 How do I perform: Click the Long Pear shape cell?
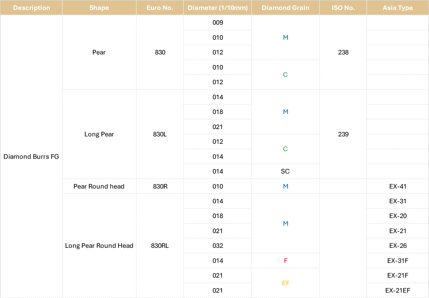point(99,134)
